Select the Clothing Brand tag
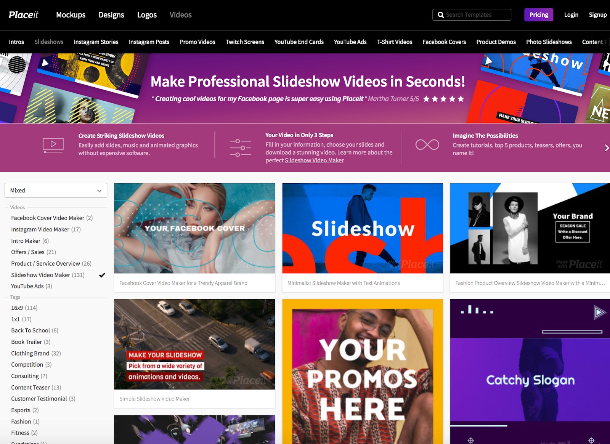The width and height of the screenshot is (610, 444). [x=36, y=353]
